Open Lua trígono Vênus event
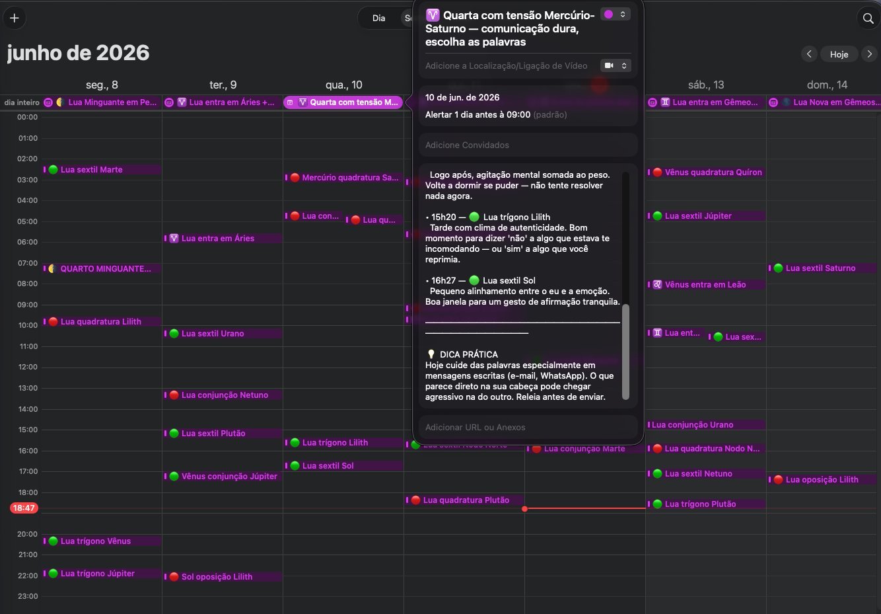This screenshot has width=881, height=614. tap(102, 541)
